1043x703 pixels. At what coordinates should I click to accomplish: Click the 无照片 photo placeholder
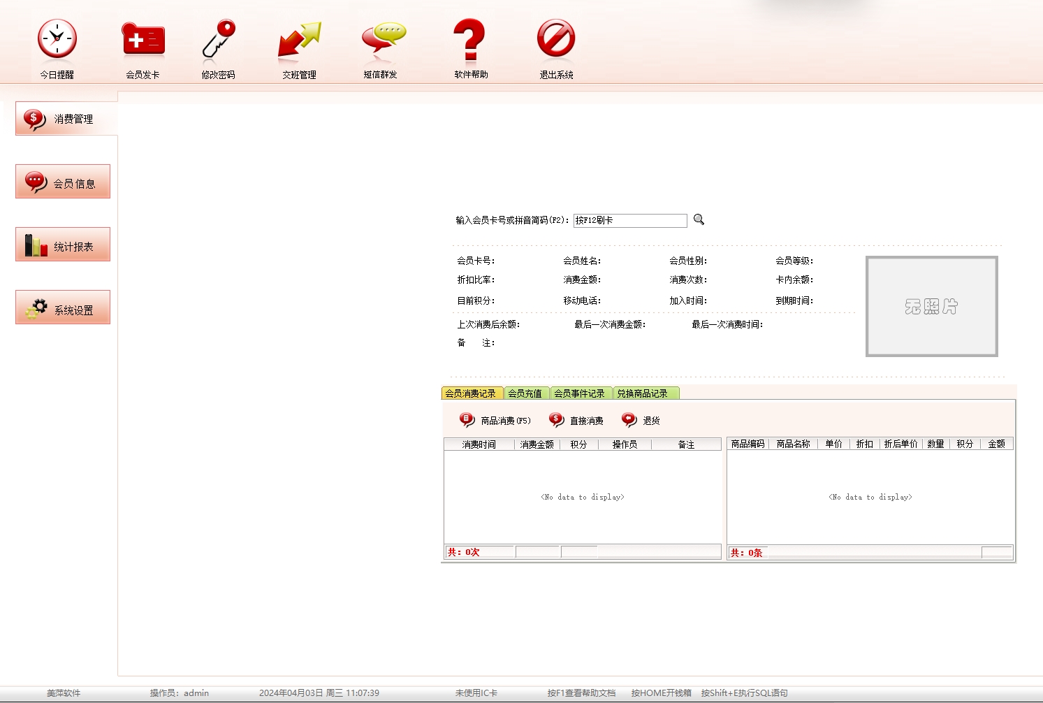tap(931, 306)
